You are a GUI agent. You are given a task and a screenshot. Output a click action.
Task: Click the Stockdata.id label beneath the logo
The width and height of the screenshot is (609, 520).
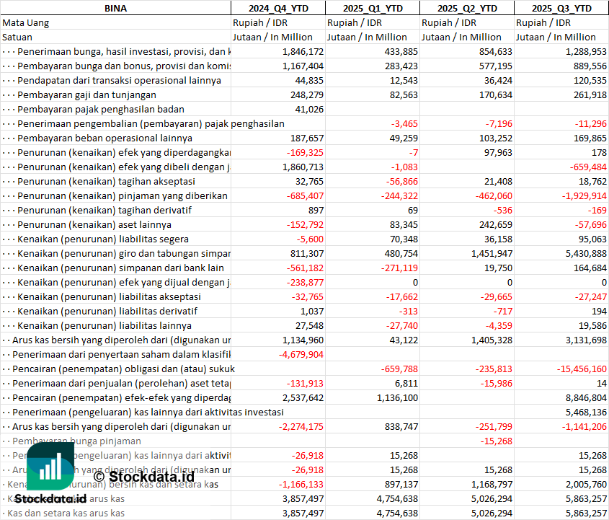(50, 498)
